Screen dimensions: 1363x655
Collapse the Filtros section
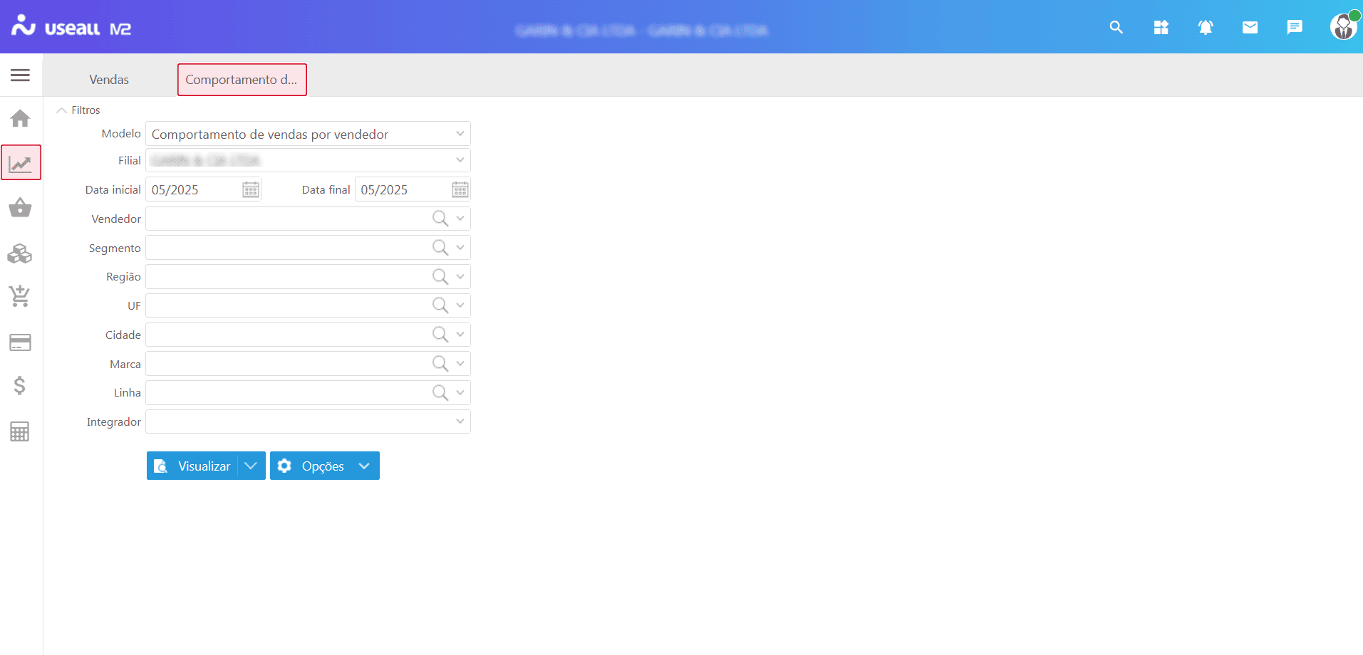coord(62,110)
